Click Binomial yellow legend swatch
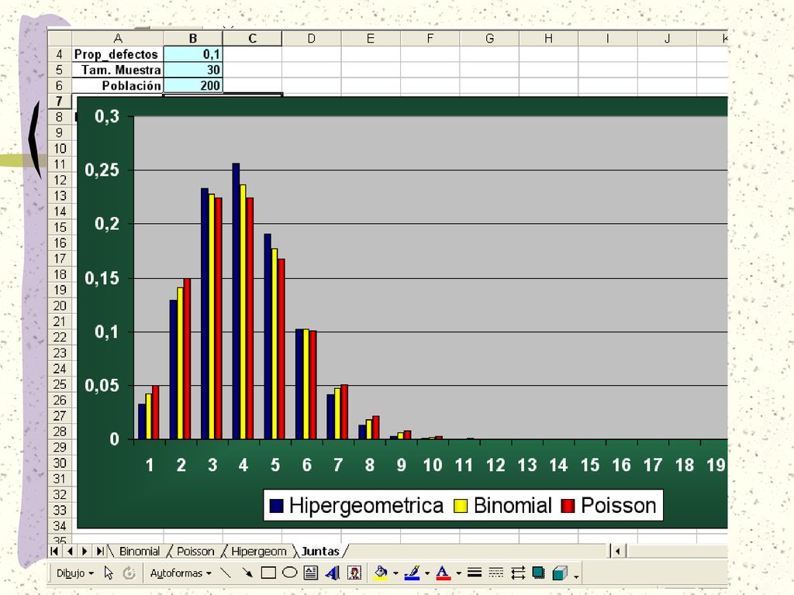The height and width of the screenshot is (595, 794). [461, 505]
